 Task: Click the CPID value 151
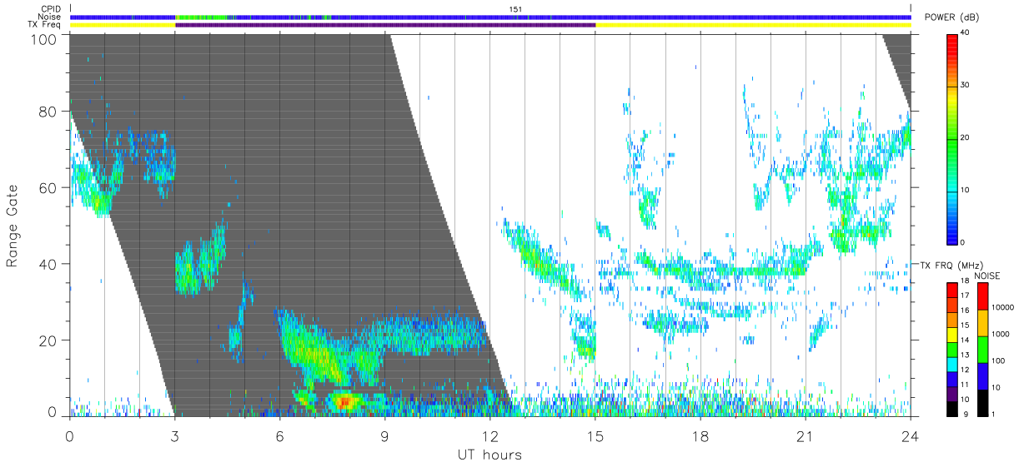[x=515, y=9]
